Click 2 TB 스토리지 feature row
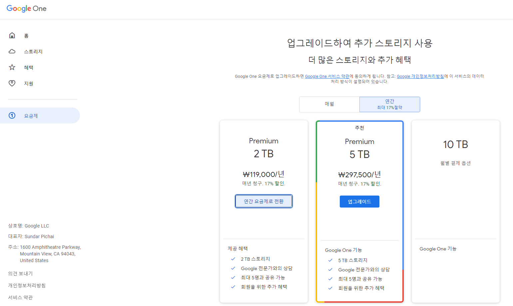The height and width of the screenshot is (306, 513). click(x=256, y=259)
